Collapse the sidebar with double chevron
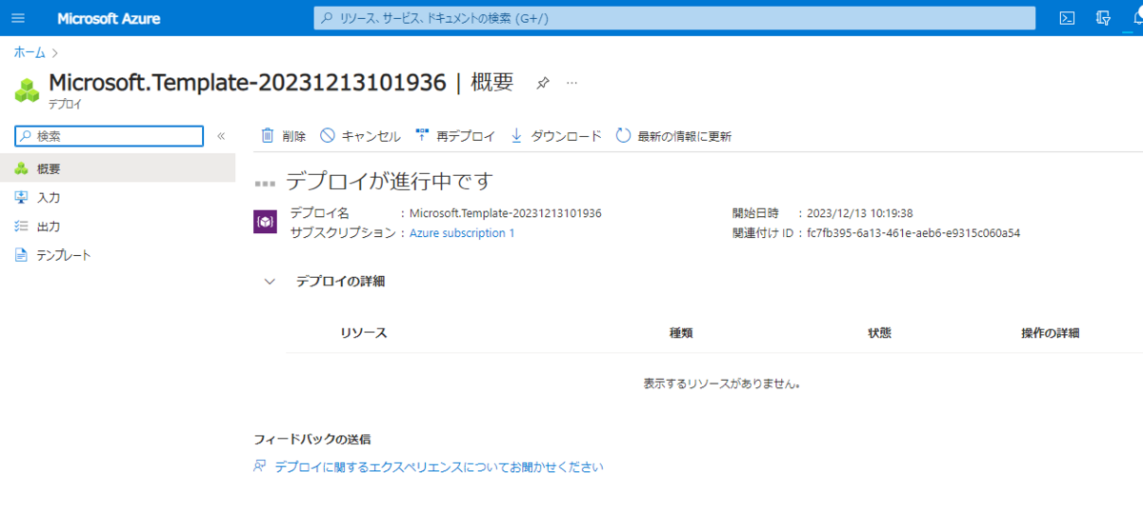Image resolution: width=1143 pixels, height=512 pixels. [x=221, y=136]
